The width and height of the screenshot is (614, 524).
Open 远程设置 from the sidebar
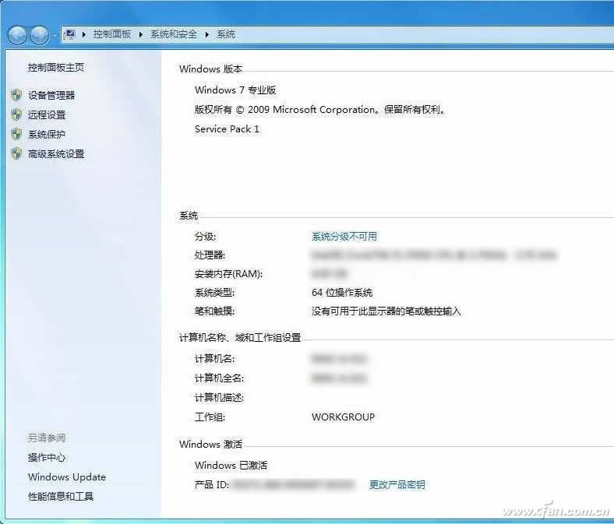click(x=47, y=114)
